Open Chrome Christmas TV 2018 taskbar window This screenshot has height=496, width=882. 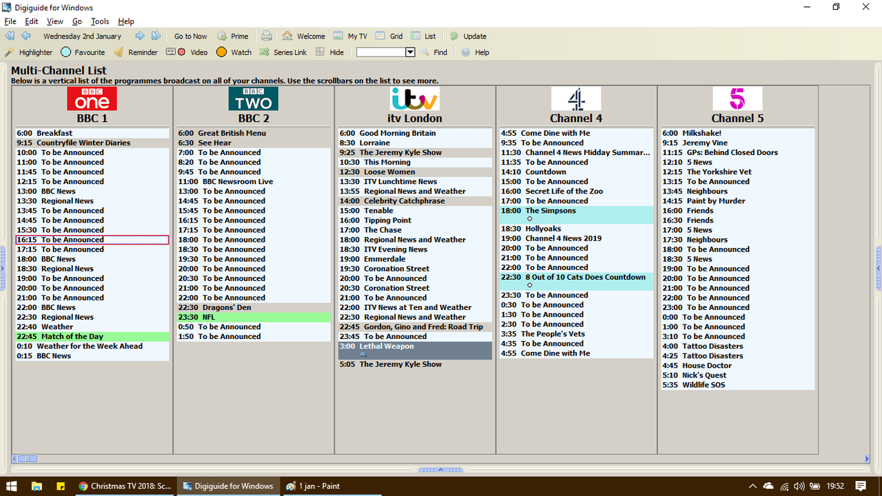click(x=125, y=486)
